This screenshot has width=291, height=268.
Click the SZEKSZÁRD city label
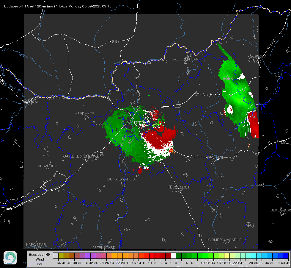pos(105,247)
